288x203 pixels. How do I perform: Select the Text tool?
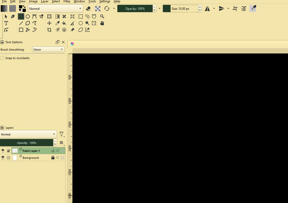[x=6, y=23]
